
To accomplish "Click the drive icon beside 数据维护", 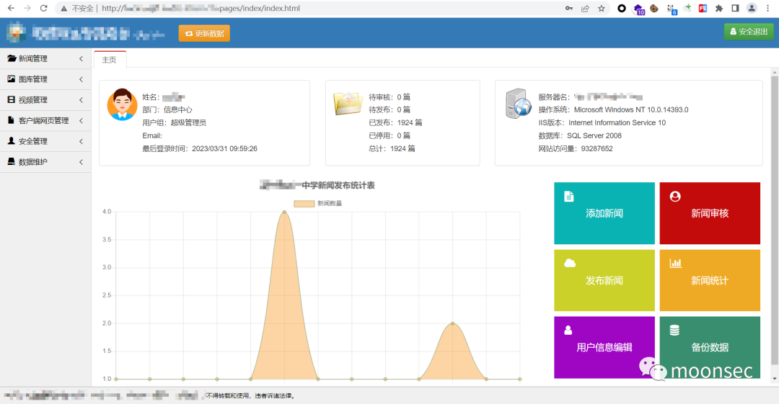I will [11, 161].
